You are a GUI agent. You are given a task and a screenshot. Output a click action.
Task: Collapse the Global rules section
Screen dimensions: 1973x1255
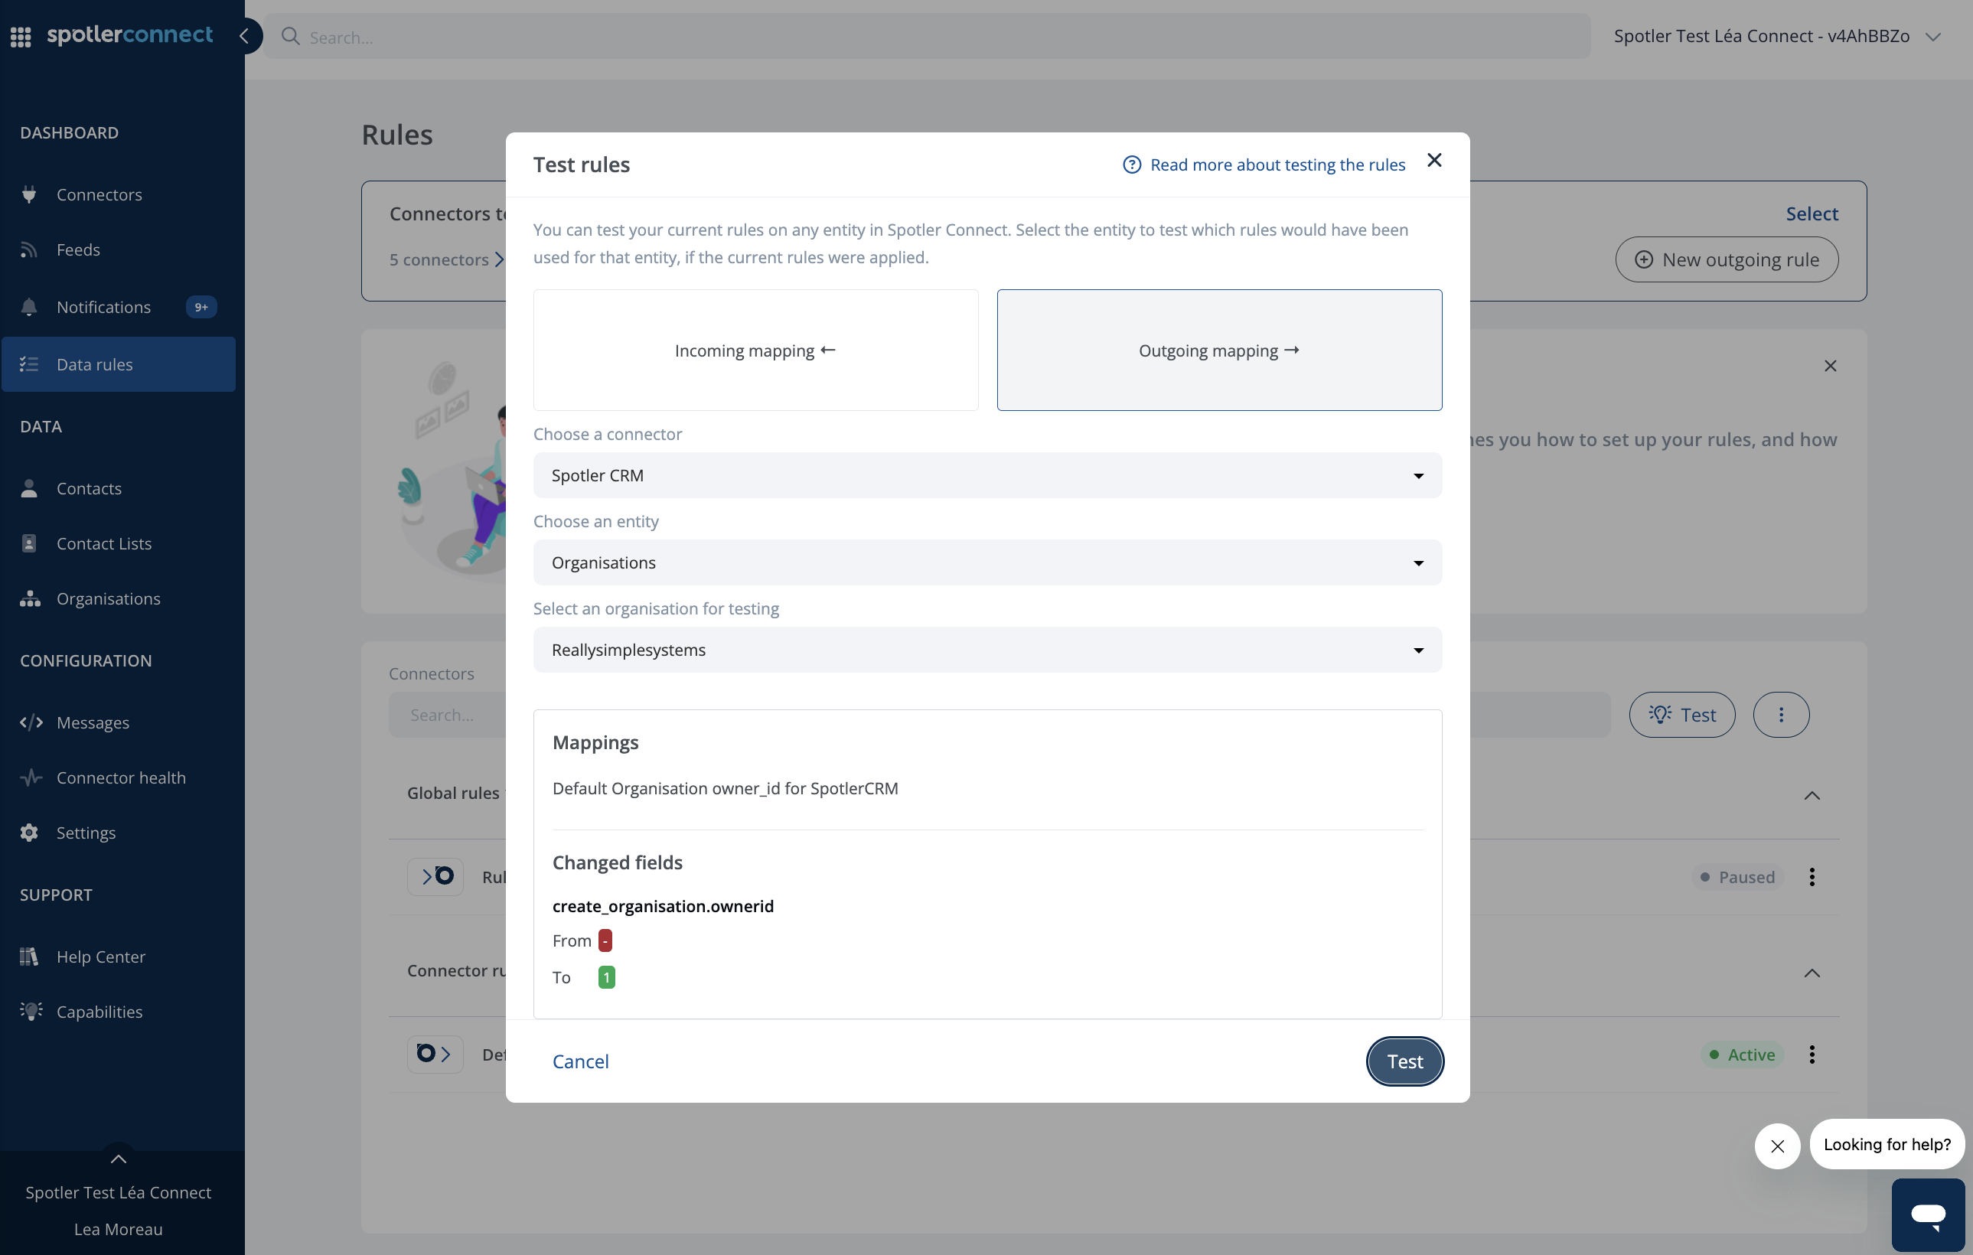point(1812,794)
